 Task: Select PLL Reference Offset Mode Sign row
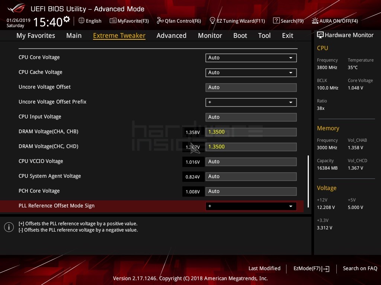click(x=152, y=206)
